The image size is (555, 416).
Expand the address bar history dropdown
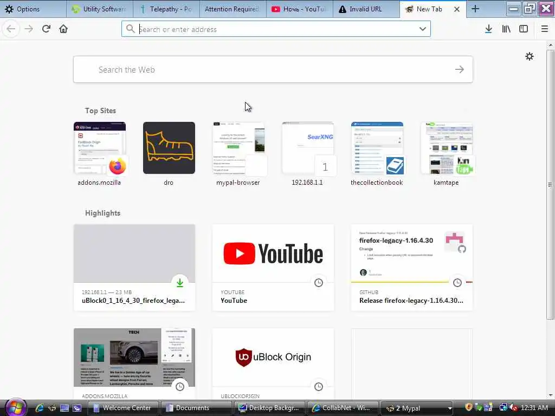point(423,29)
